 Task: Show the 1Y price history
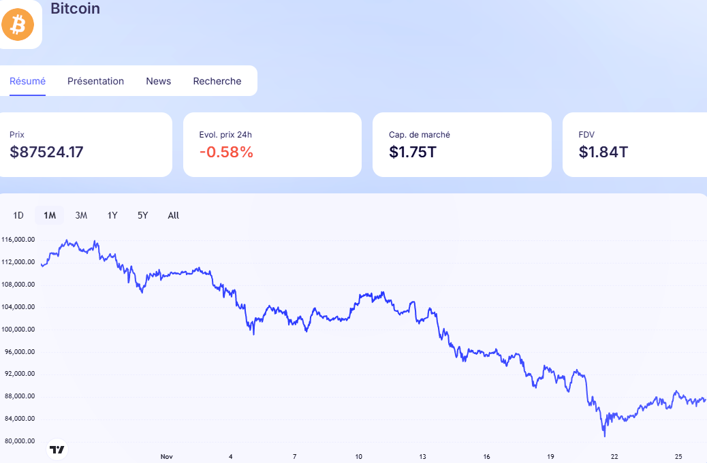coord(112,215)
